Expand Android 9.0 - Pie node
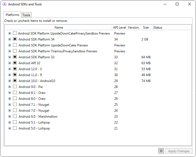The height and width of the screenshot is (157, 196). tap(9, 87)
